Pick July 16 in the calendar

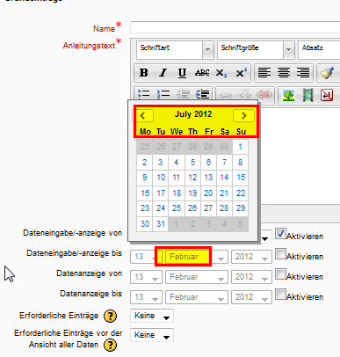click(145, 193)
